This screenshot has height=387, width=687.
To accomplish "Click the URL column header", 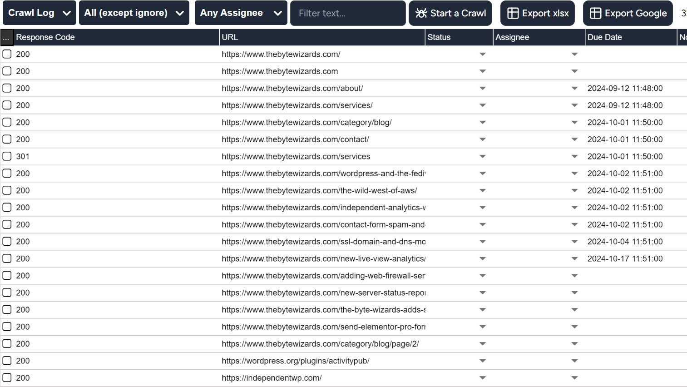I will (x=230, y=37).
